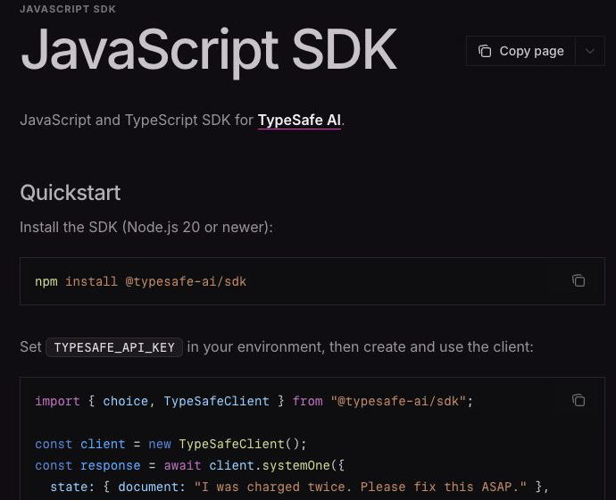The height and width of the screenshot is (500, 616).
Task: Copy the npm install command code
Action: [579, 281]
